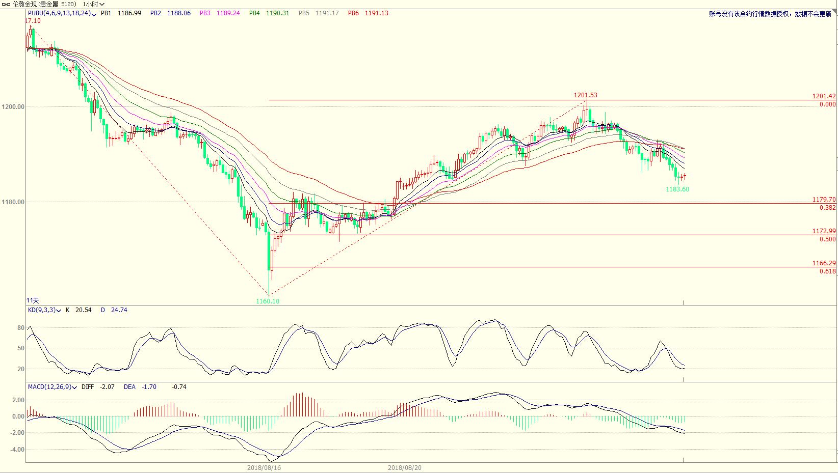The width and height of the screenshot is (838, 473).
Task: Click the KD axis label 20
Action: tap(21, 369)
